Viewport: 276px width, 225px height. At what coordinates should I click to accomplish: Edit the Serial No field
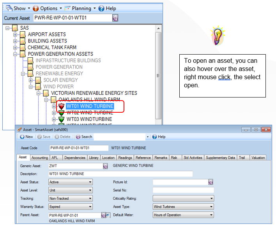183,190
